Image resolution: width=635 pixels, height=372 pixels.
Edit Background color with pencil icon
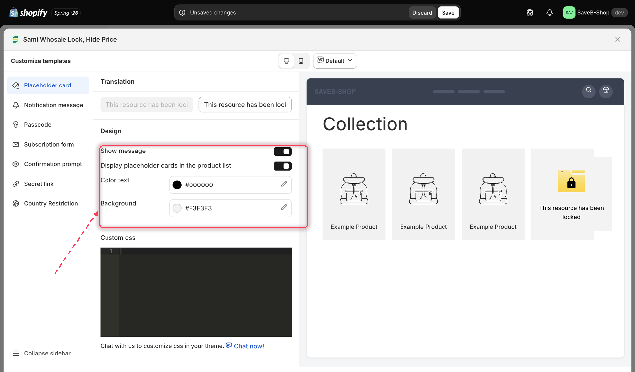[284, 207]
